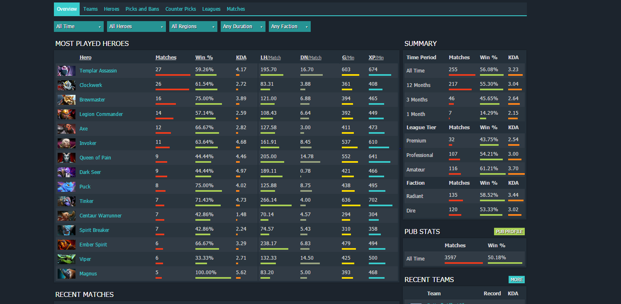Open the Any Faction dropdown
Image resolution: width=621 pixels, height=304 pixels.
coord(290,27)
